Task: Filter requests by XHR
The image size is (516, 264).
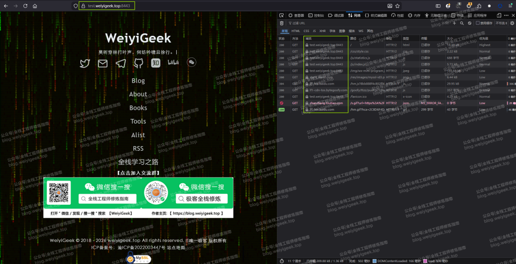Action: [322, 31]
